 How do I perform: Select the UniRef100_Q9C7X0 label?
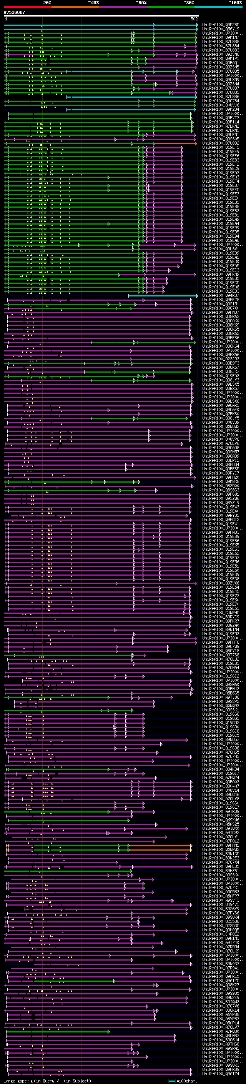coord(221,308)
